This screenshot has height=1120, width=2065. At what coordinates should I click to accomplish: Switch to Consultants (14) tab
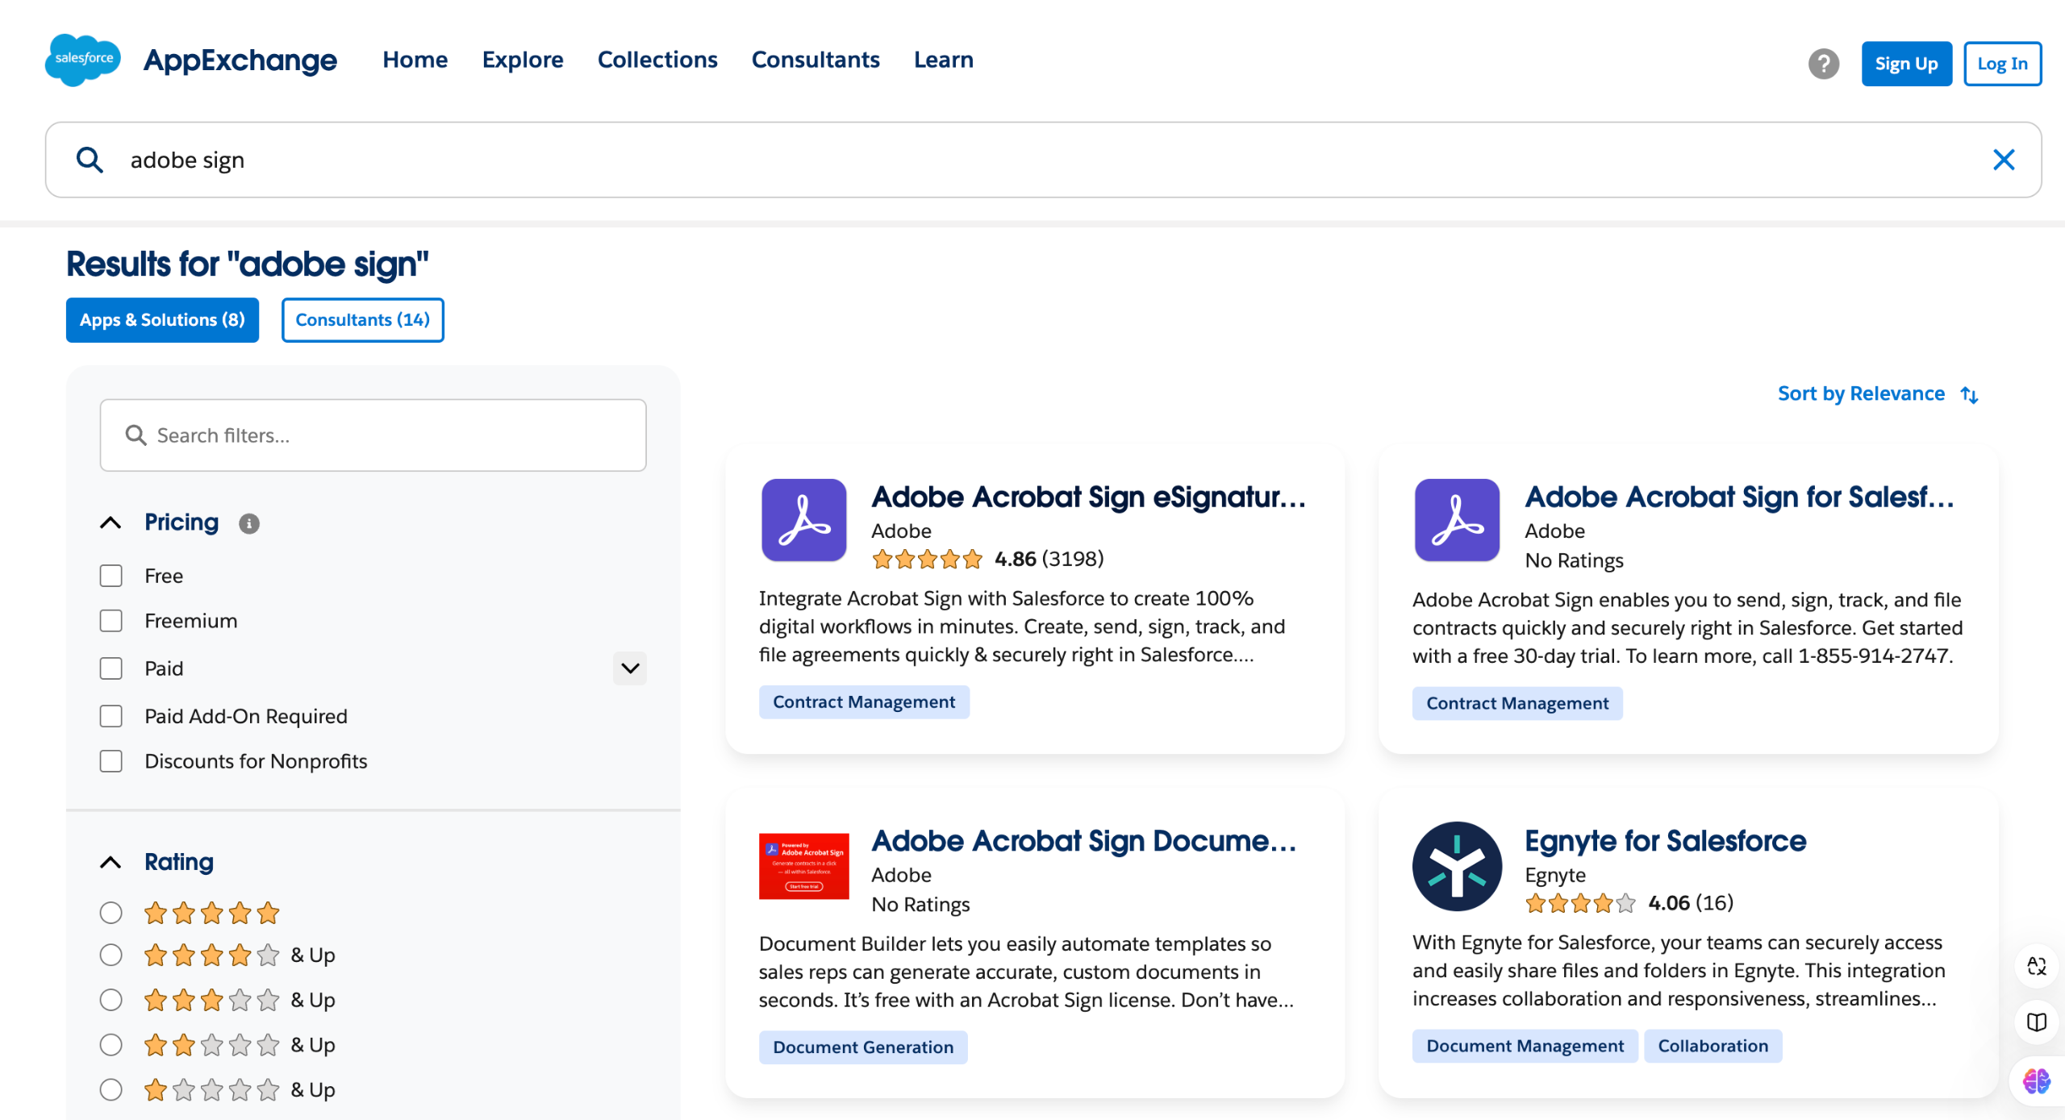(362, 320)
